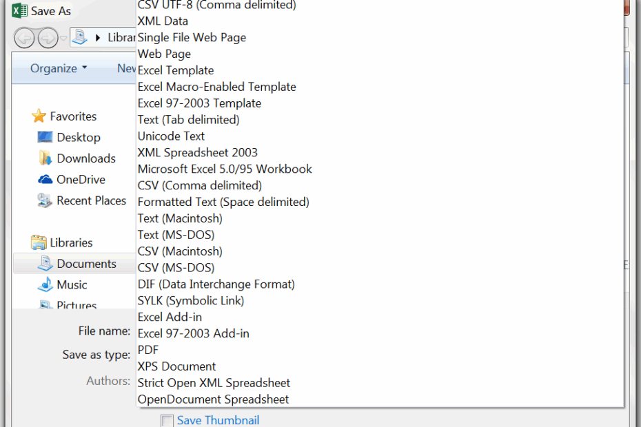Click the Forward navigation arrow button

point(48,39)
